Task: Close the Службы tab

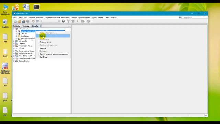Action: [x=40, y=26]
